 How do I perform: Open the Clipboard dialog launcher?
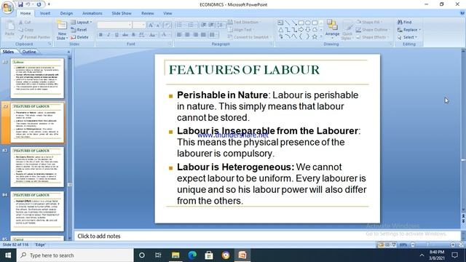[x=50, y=44]
